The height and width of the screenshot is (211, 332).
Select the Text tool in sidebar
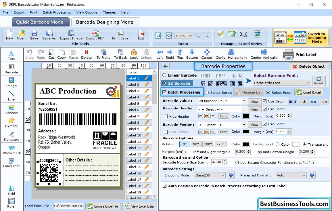tap(11, 55)
